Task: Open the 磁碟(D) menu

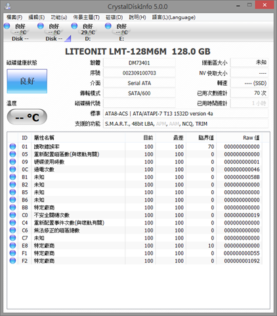Action: coord(114,17)
